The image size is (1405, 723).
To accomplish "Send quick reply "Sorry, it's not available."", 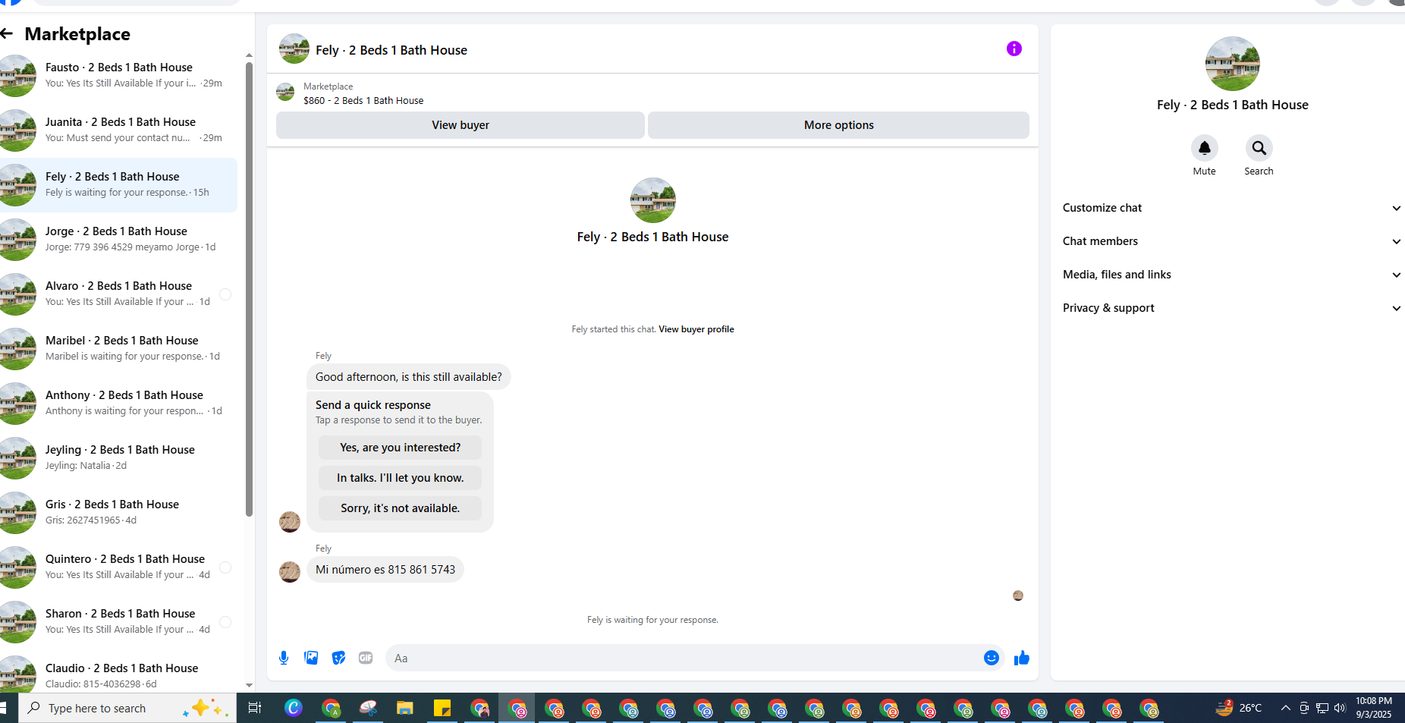I will (x=400, y=508).
